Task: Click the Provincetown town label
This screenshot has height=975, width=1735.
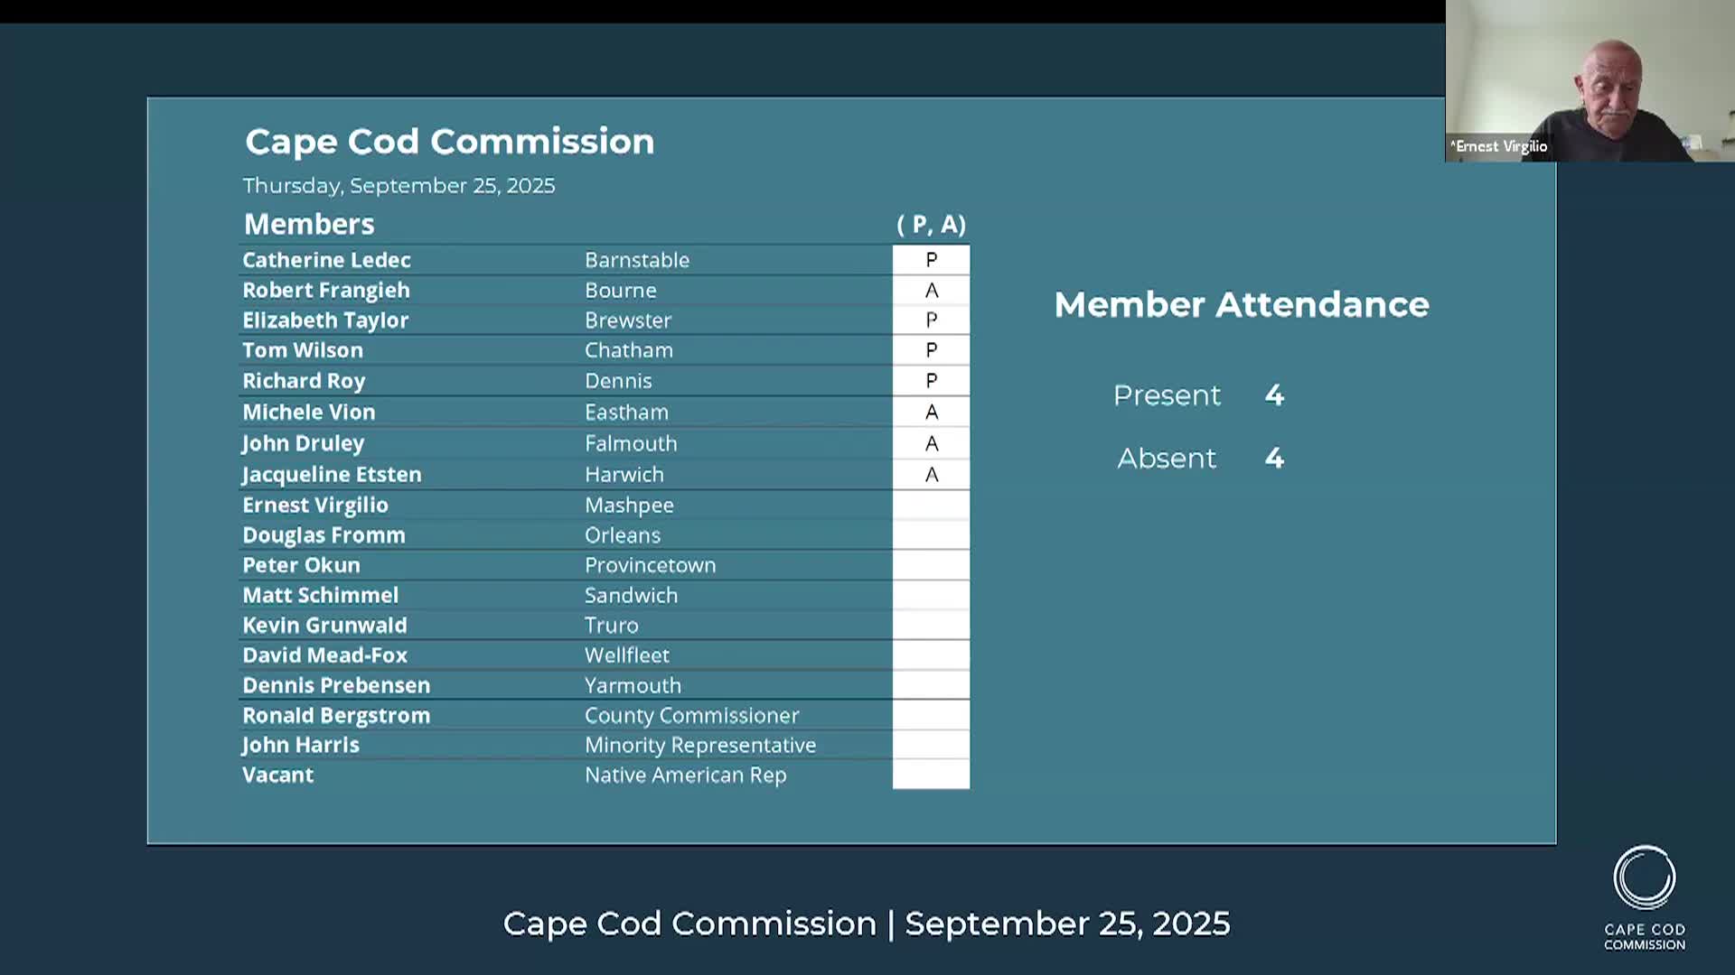Action: coord(650,565)
